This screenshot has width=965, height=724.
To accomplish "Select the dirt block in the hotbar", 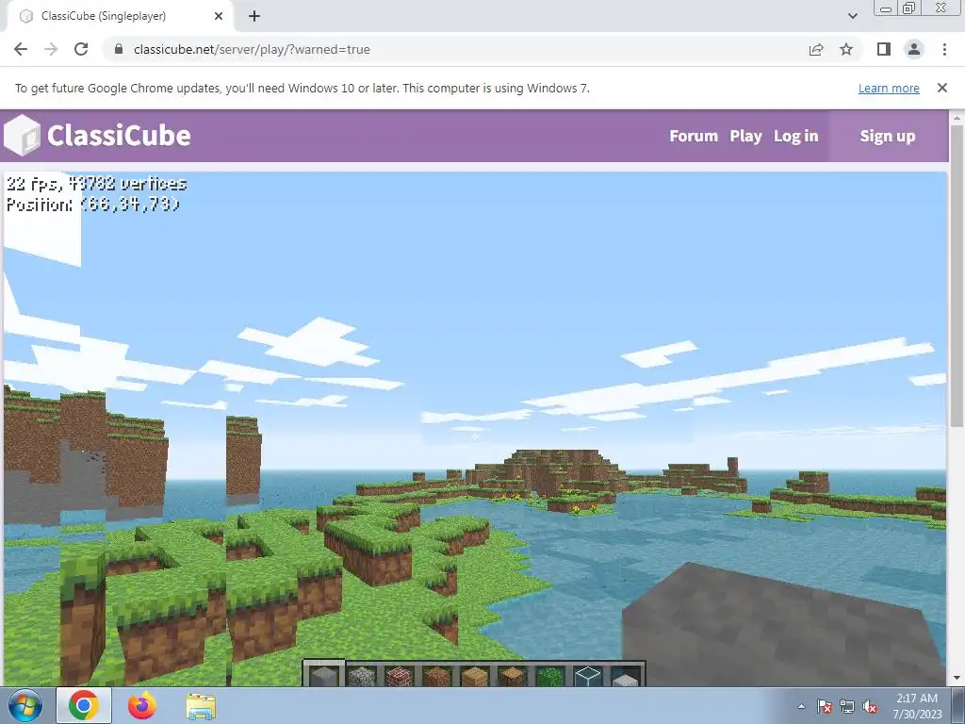I will pos(437,675).
